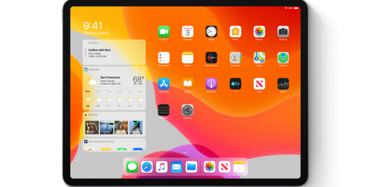Screen dimensions: 375x187
Task: Tap the San Francisco weather summary
Action: [110, 81]
